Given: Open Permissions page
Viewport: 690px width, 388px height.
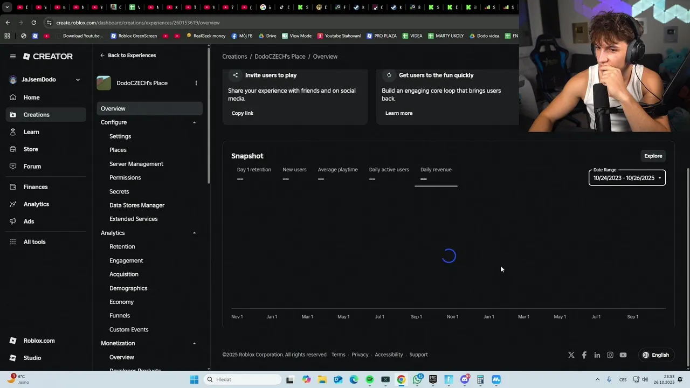Looking at the screenshot, I should (x=125, y=178).
